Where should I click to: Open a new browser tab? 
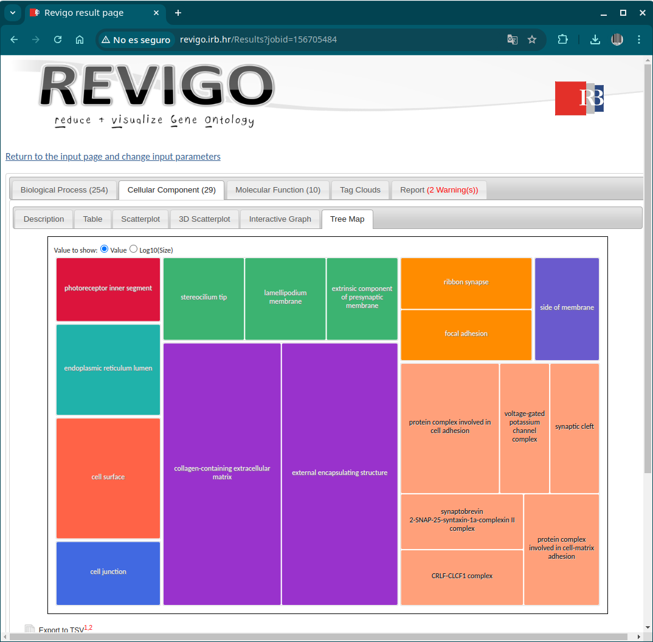point(178,13)
